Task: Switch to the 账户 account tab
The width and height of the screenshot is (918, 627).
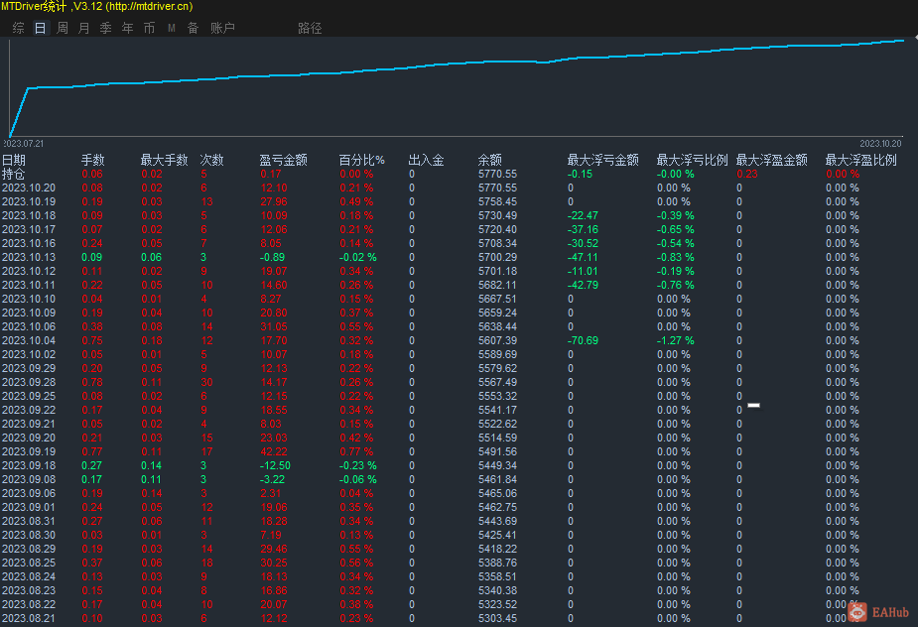Action: 222,28
